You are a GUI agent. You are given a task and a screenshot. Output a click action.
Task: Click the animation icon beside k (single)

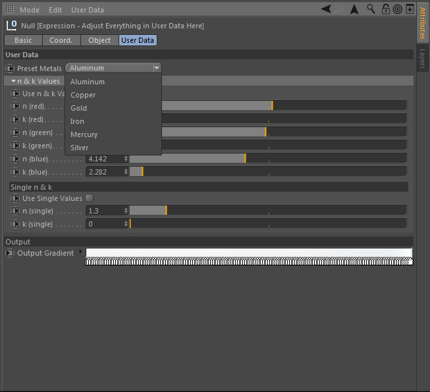(x=15, y=224)
